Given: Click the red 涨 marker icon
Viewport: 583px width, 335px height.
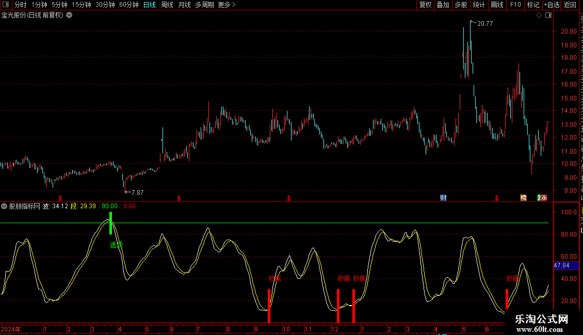Looking at the screenshot, I should point(544,198).
